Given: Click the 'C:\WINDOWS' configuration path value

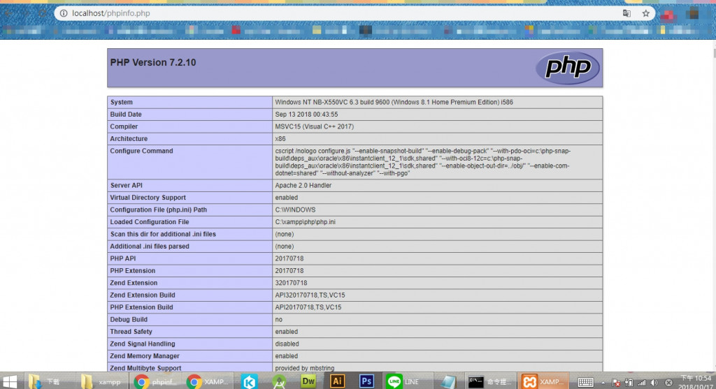Looking at the screenshot, I should coord(295,210).
